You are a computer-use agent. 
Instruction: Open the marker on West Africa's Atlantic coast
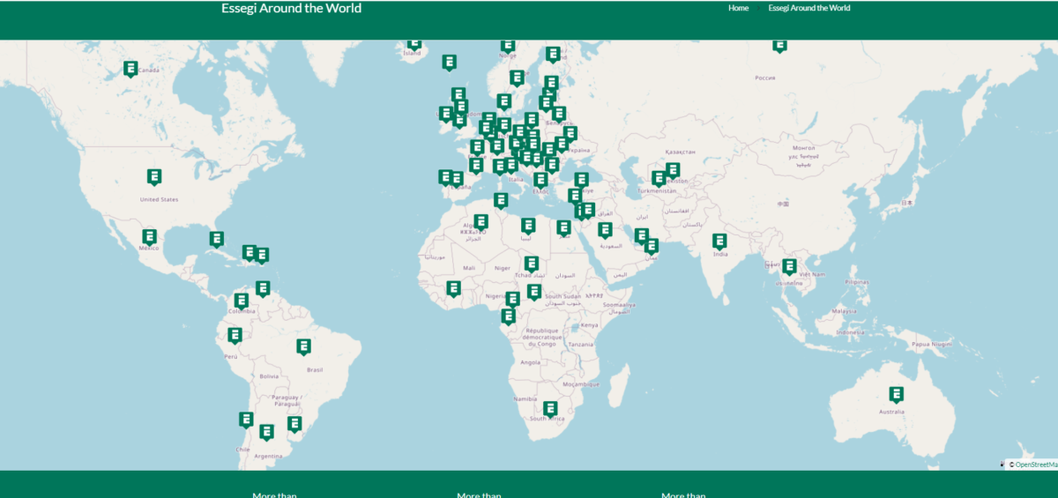[x=453, y=288]
